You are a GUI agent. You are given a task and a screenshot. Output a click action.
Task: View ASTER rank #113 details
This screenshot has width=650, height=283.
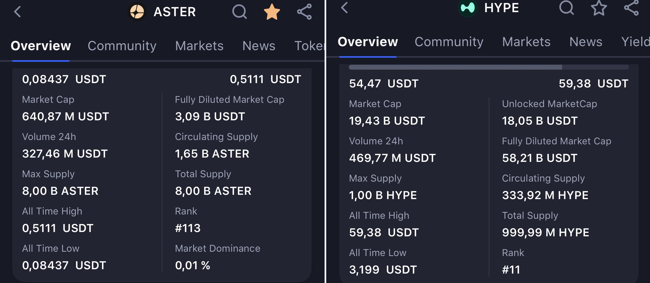tap(187, 228)
